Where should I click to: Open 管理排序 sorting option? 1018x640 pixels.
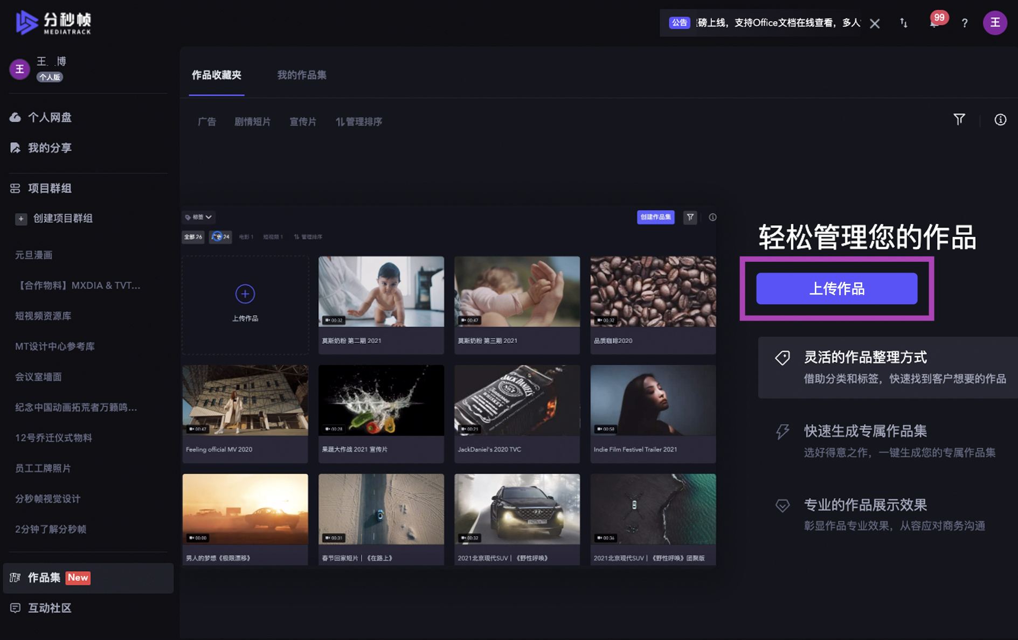[x=359, y=122]
